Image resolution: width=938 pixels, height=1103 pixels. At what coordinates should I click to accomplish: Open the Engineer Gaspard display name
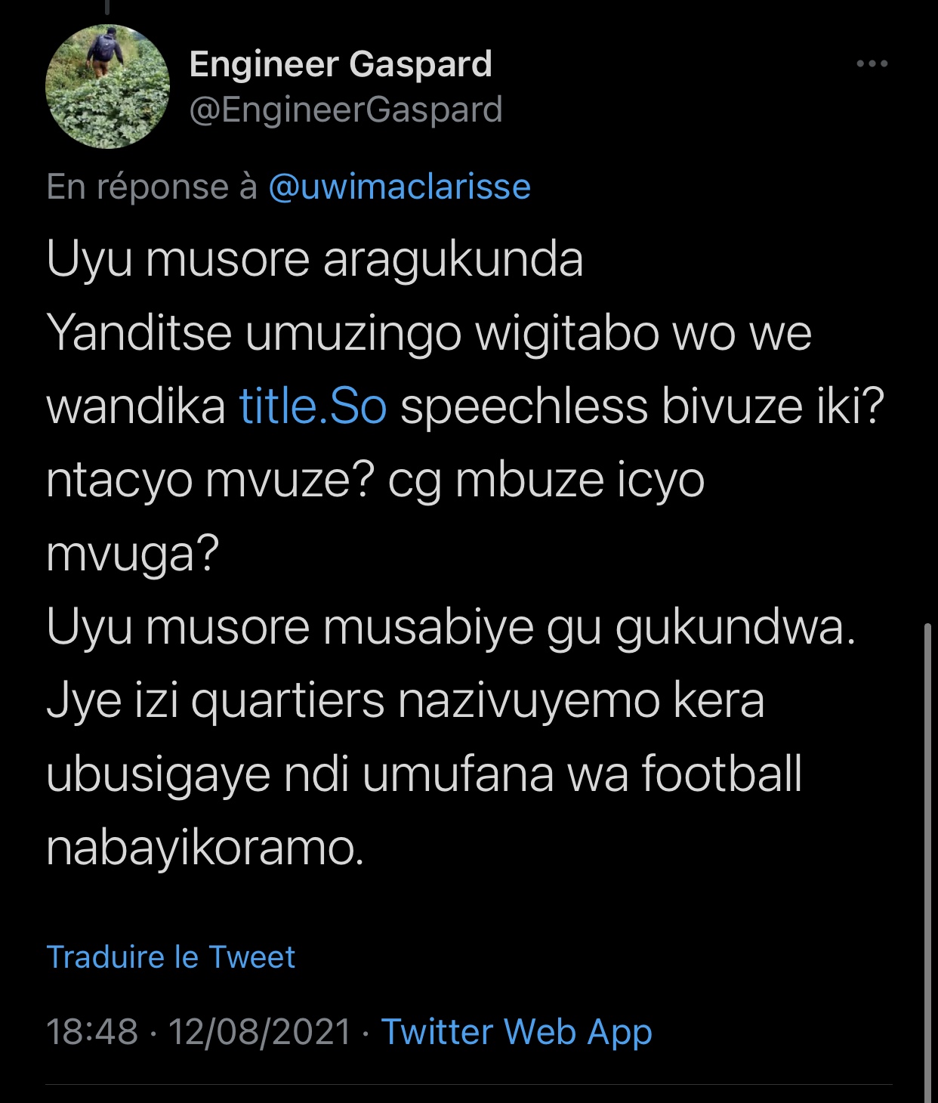point(341,64)
